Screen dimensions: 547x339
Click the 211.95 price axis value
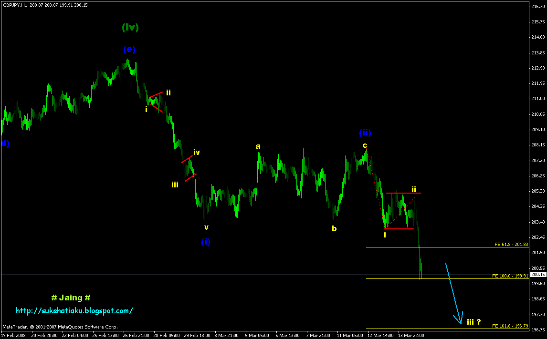click(537, 83)
